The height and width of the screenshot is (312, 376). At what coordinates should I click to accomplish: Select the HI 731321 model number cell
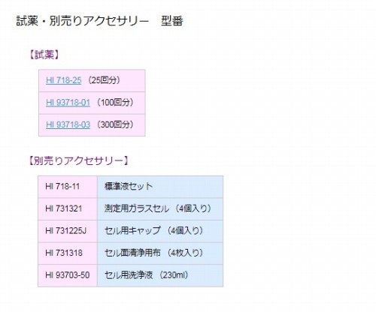pyautogui.click(x=68, y=209)
